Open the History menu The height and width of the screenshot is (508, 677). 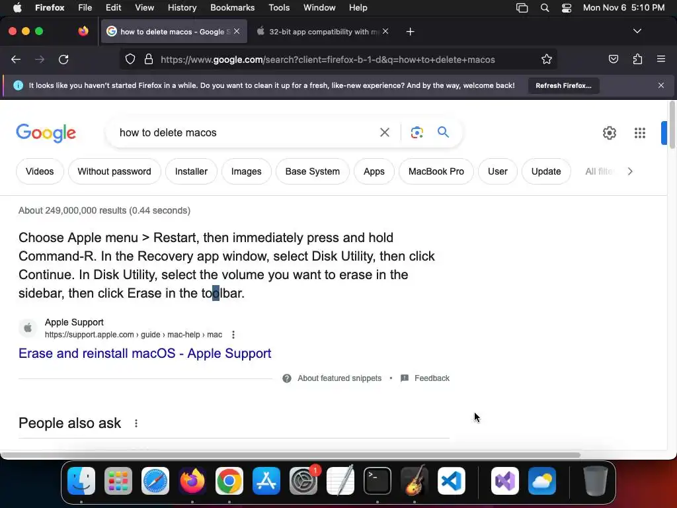[182, 7]
